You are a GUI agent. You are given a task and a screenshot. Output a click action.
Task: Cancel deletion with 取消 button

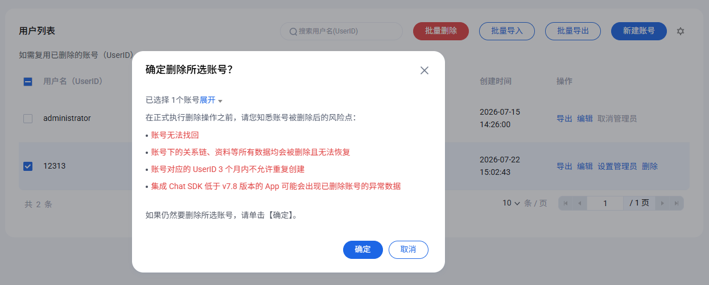point(409,249)
